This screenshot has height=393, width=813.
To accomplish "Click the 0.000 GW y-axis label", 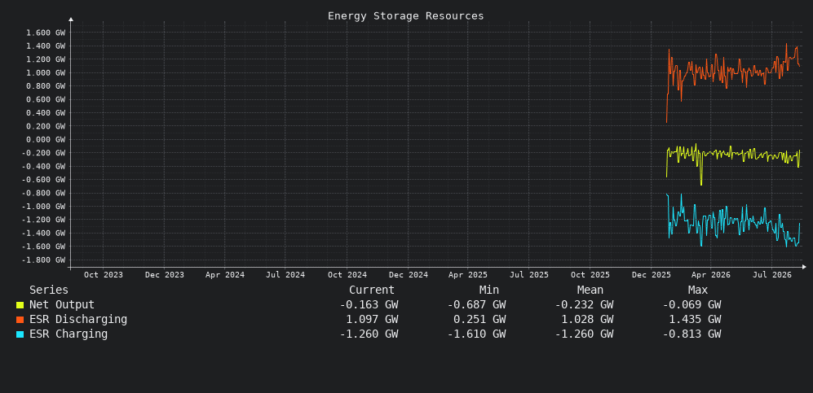I will coord(46,140).
